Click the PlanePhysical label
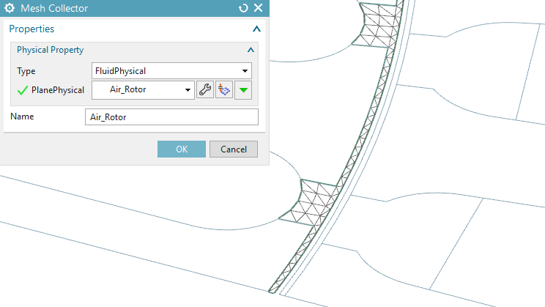Viewport: 545px width, 307px height. pos(58,90)
